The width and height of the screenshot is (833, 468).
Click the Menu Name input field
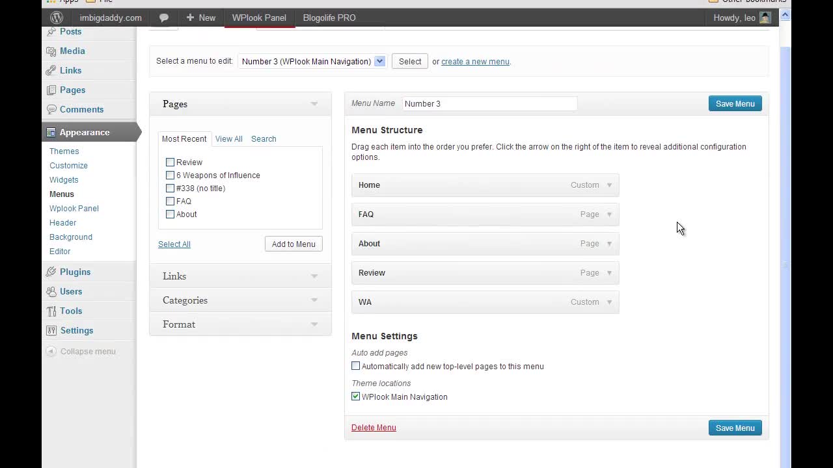[x=489, y=103]
